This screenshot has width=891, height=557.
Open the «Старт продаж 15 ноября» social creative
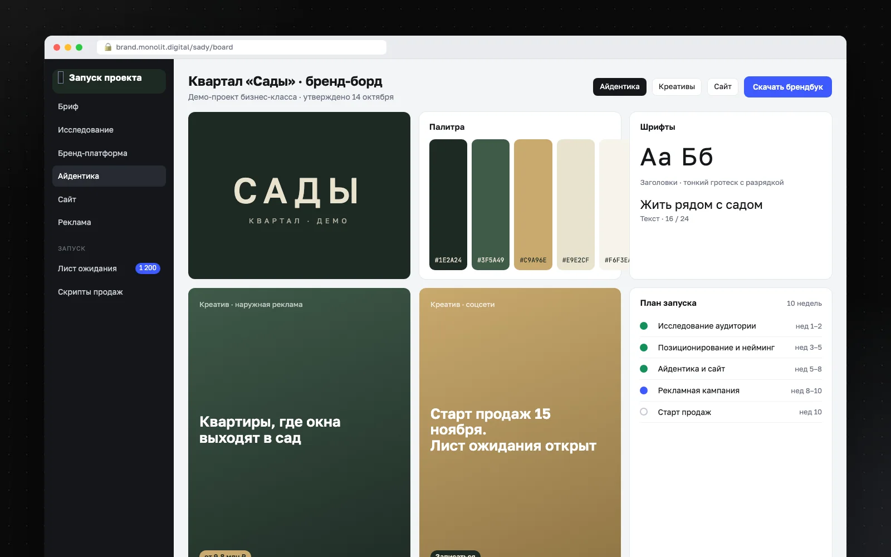coord(520,422)
